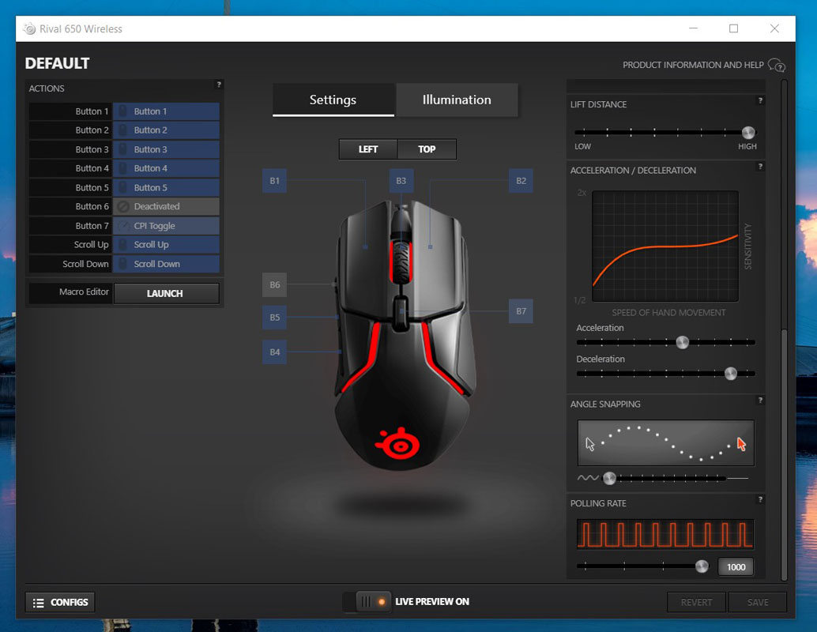Click the polling rate waveform display
817x632 pixels.
point(665,534)
